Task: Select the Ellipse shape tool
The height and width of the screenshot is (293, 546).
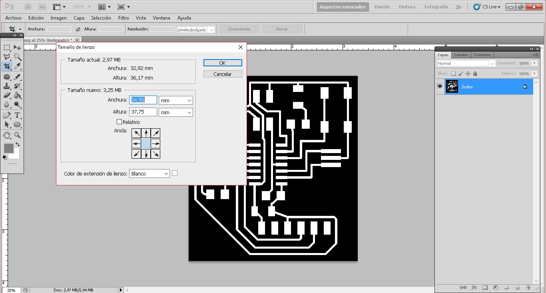Action: (17, 124)
